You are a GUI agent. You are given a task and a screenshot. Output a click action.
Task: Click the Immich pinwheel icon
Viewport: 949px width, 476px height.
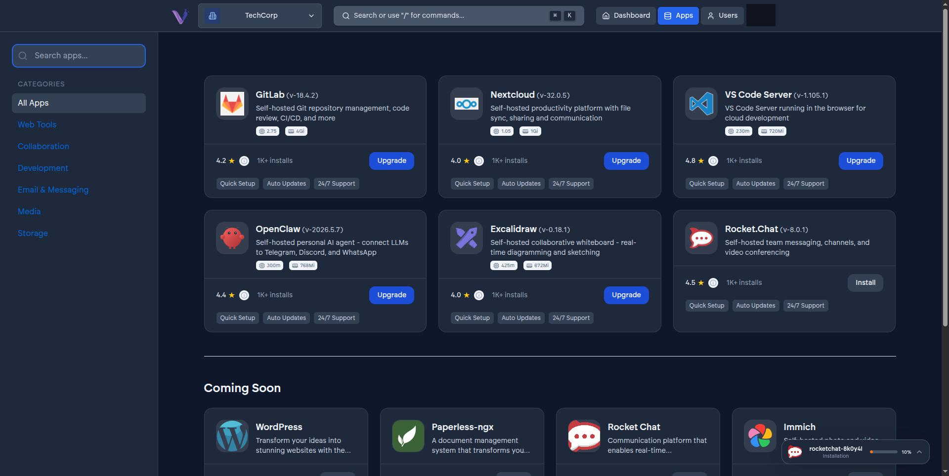(x=760, y=436)
